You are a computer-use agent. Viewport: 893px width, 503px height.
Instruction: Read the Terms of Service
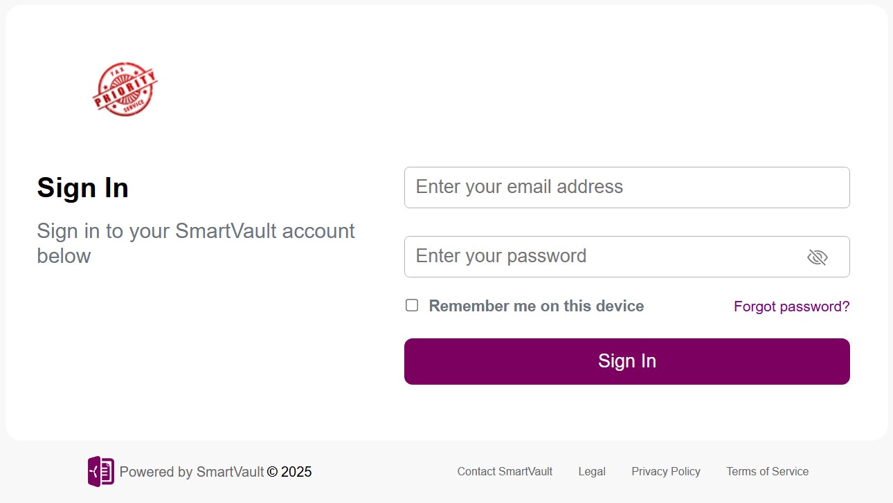(767, 471)
